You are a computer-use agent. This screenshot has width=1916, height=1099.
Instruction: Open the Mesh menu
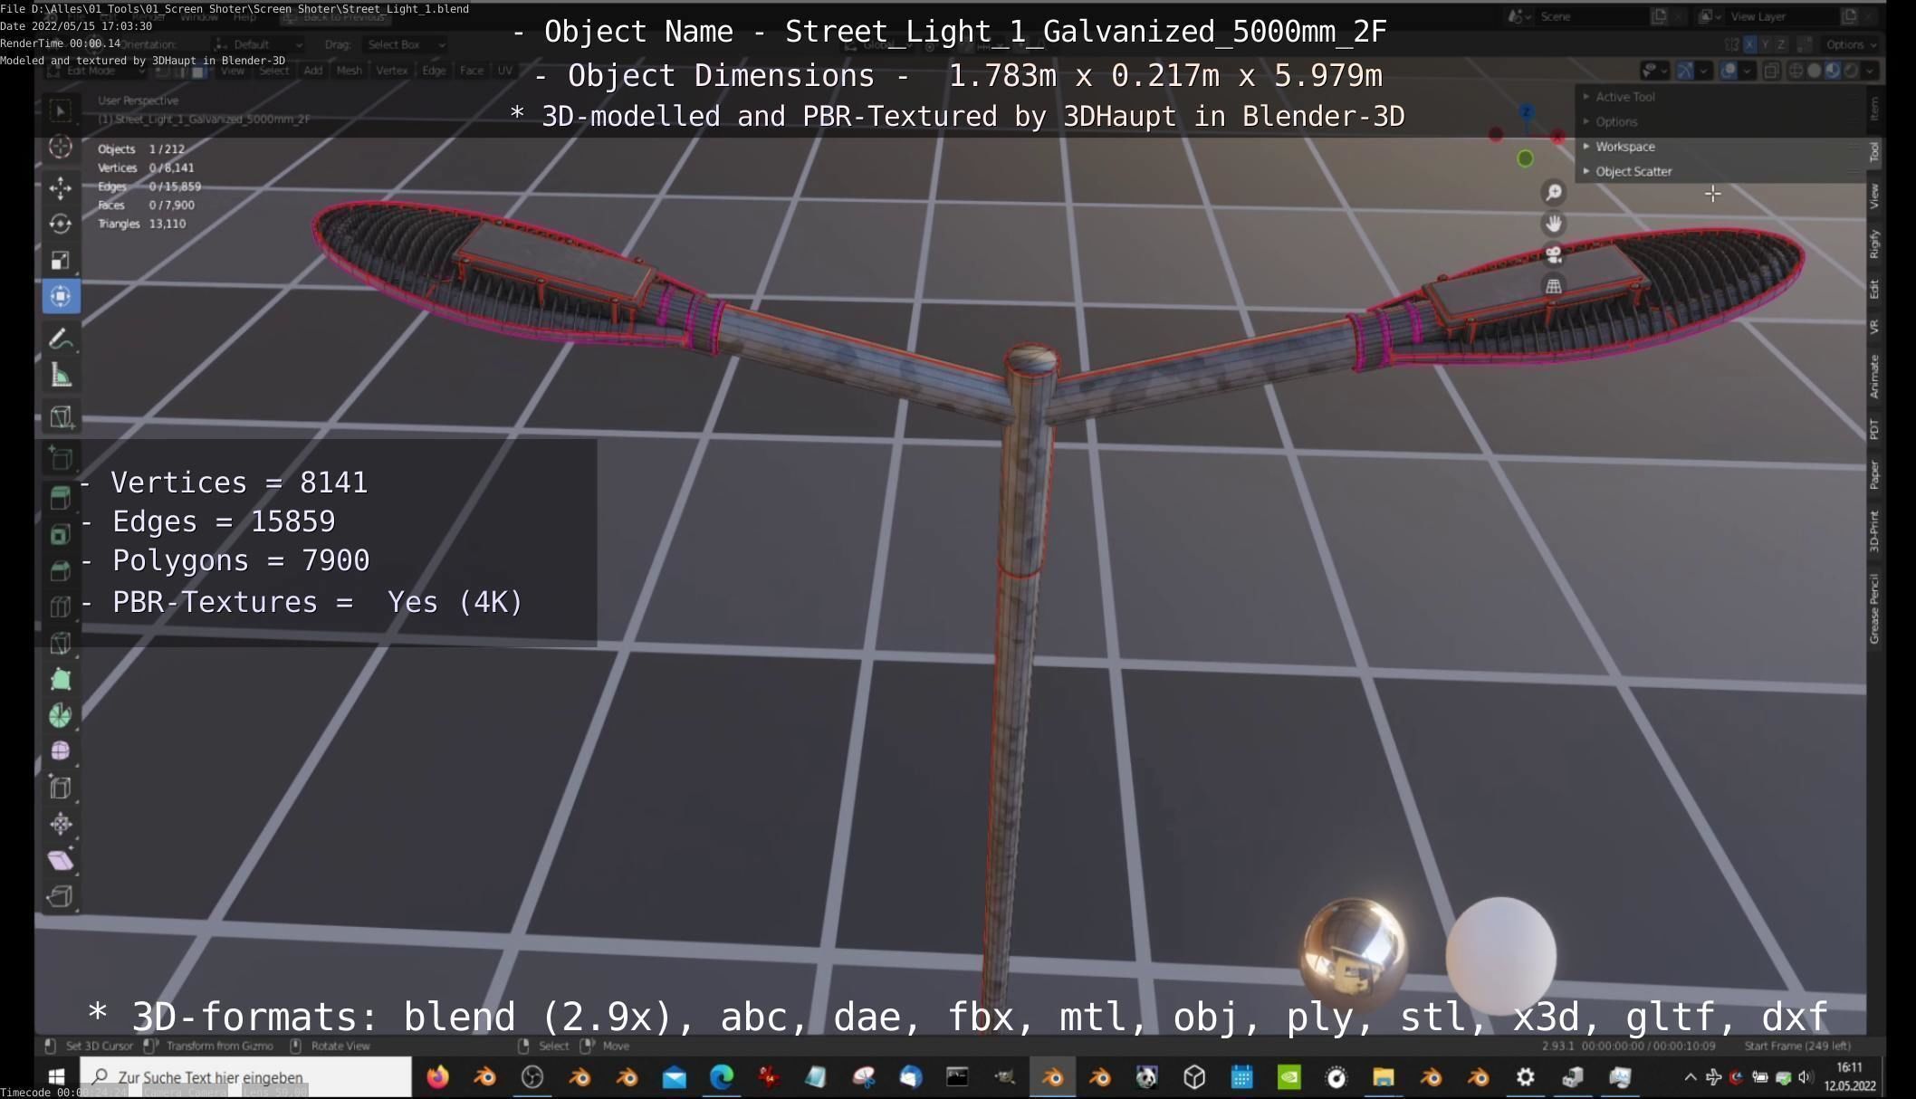coord(349,71)
